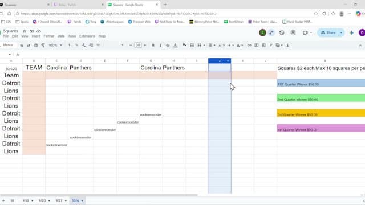Apply currency format with dollar icon
Image resolution: width=365 pixels, height=205 pixels.
pos(70,45)
